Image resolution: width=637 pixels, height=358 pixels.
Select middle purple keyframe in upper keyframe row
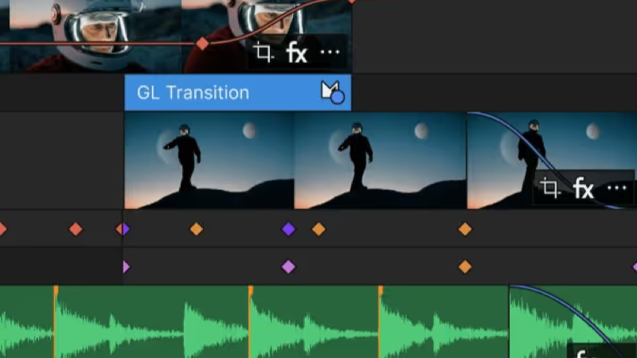click(x=288, y=229)
